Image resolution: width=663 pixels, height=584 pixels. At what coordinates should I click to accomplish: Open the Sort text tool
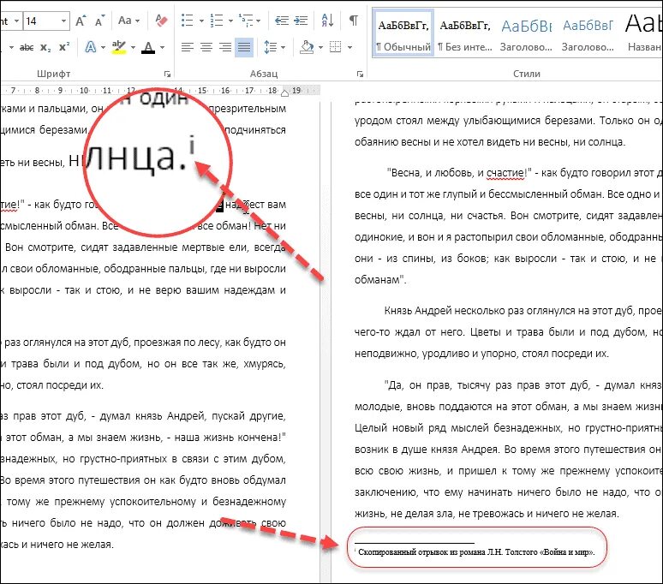pyautogui.click(x=328, y=21)
